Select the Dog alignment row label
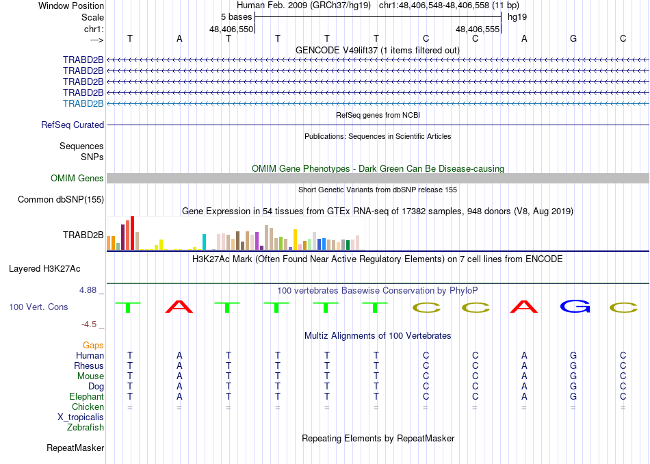This screenshot has width=650, height=464. pyautogui.click(x=96, y=387)
